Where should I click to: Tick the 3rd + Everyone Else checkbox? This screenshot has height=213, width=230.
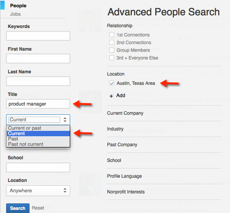pos(112,58)
